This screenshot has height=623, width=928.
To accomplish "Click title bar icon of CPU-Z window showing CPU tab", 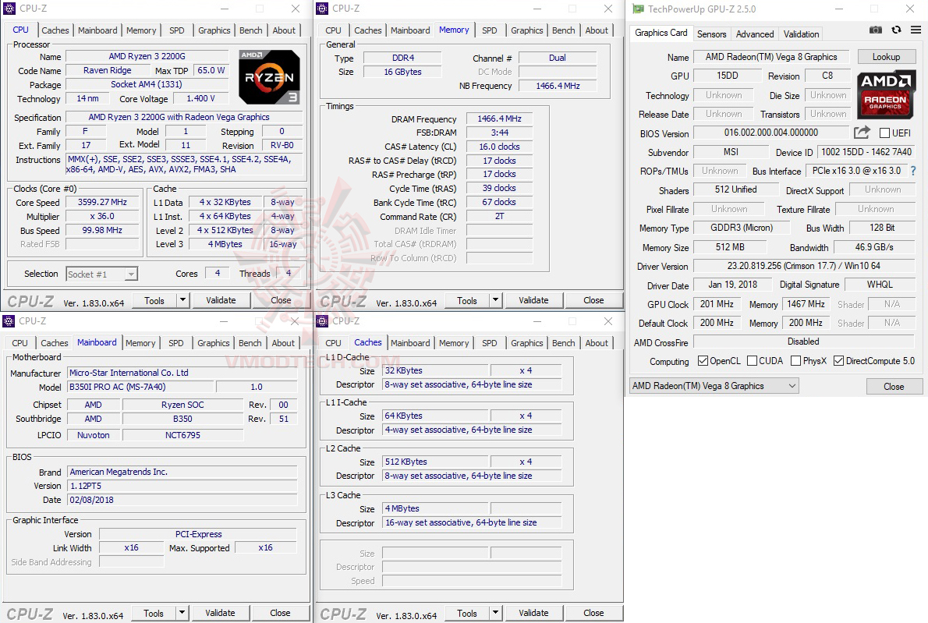I will pyautogui.click(x=9, y=9).
